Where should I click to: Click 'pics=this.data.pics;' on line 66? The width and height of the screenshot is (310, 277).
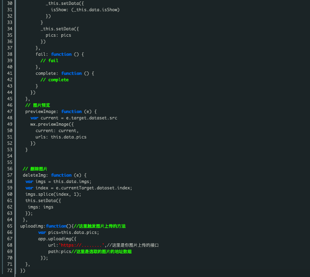(74, 232)
